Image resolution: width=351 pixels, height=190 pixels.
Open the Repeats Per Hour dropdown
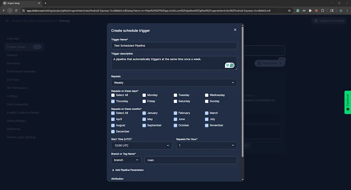point(206,146)
